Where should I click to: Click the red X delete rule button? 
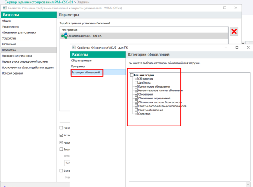click(x=234, y=31)
